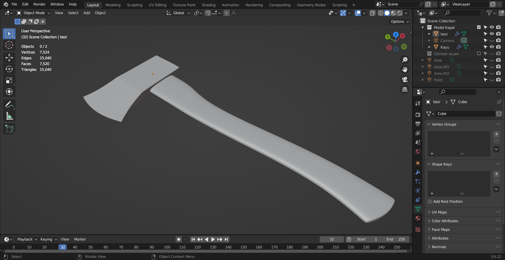
Task: Switch orthographic/perspective grid icon
Action: (405, 89)
